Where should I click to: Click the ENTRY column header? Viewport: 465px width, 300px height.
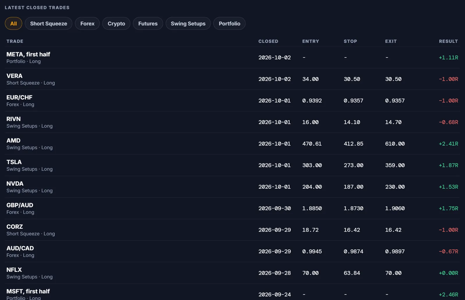tap(311, 41)
